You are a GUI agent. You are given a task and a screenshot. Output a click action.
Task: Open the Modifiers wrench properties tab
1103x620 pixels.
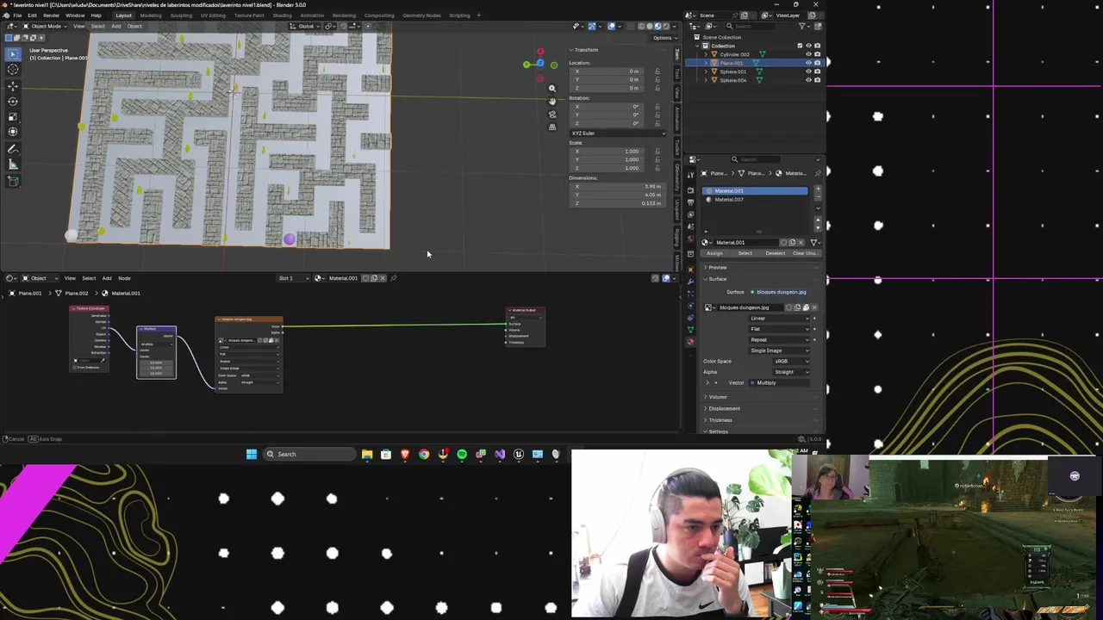pos(690,282)
